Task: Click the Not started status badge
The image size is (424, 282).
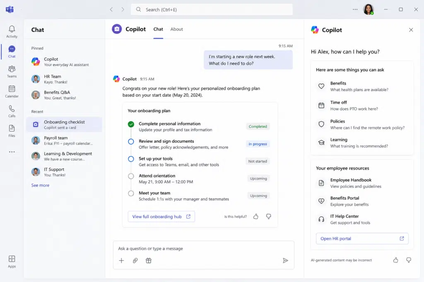Action: [x=258, y=161]
